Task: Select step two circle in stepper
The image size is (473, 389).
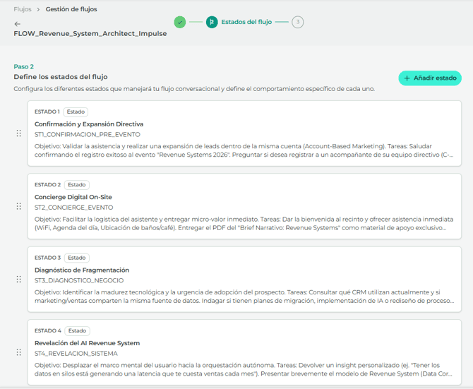Action: tap(211, 23)
